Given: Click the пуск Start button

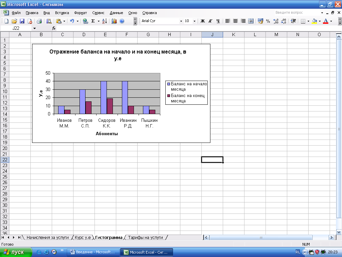Looking at the screenshot, I should pyautogui.click(x=16, y=252).
